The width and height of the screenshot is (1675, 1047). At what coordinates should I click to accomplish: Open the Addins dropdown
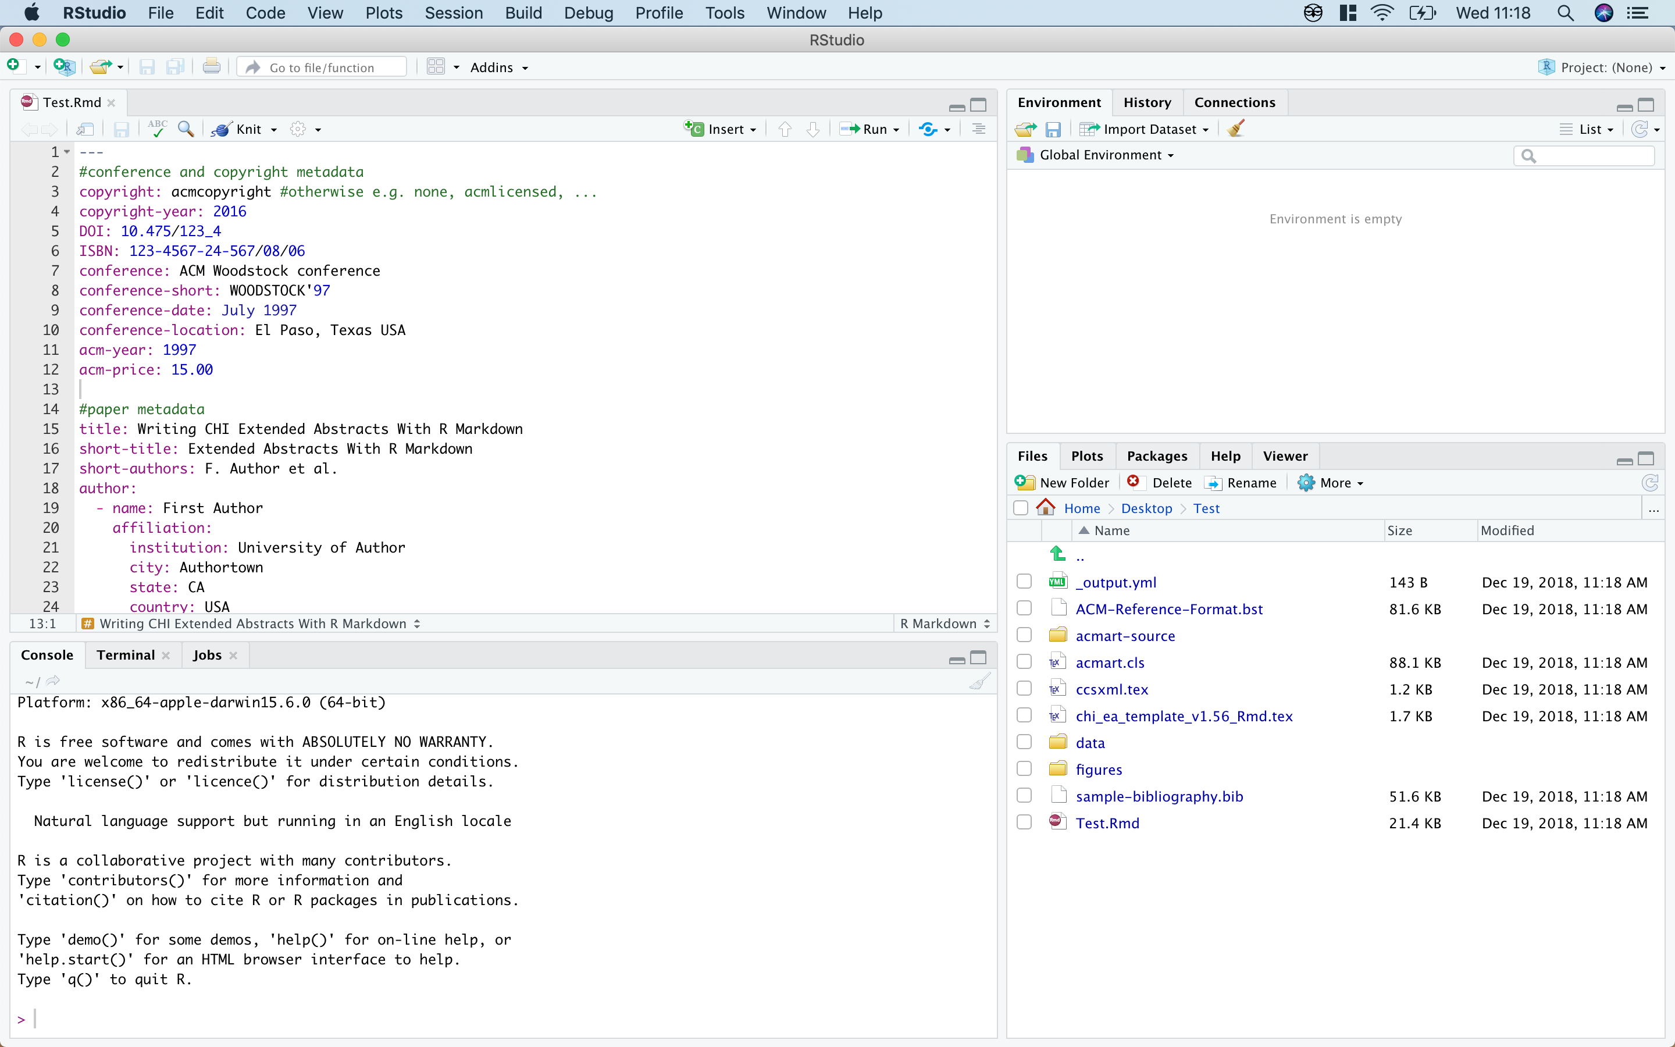[x=499, y=67]
